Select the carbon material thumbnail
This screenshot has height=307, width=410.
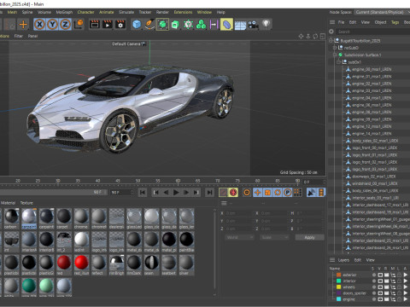[11, 217]
